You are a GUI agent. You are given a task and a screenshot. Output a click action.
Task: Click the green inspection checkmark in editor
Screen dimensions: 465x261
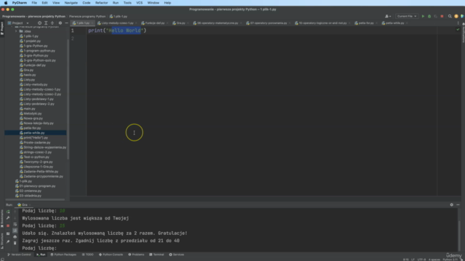(x=458, y=30)
